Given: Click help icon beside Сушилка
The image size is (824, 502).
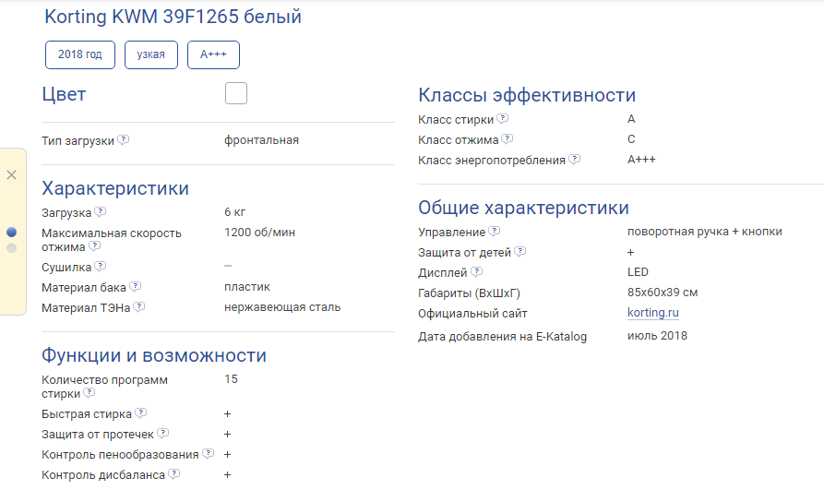Looking at the screenshot, I should coord(101,267).
